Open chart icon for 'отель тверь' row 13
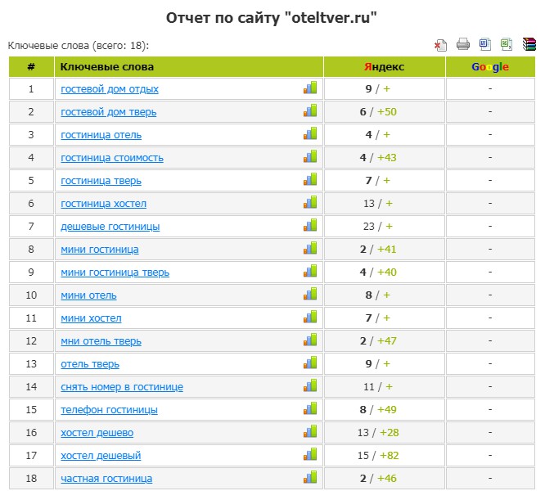The height and width of the screenshot is (500, 545). coord(310,363)
